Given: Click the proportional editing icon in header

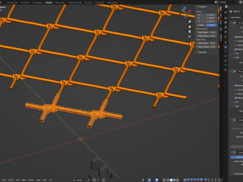Looking at the screenshot, I should click(x=104, y=180).
